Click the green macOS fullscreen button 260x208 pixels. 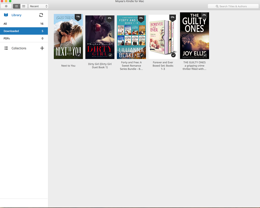pos(10,1)
